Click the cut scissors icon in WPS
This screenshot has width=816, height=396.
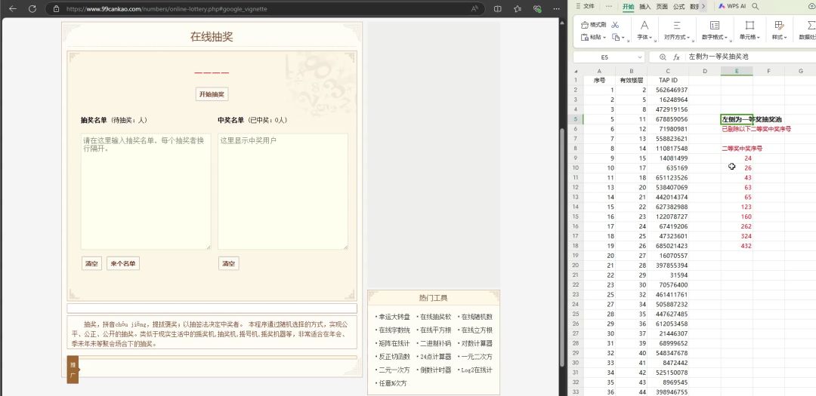point(615,25)
